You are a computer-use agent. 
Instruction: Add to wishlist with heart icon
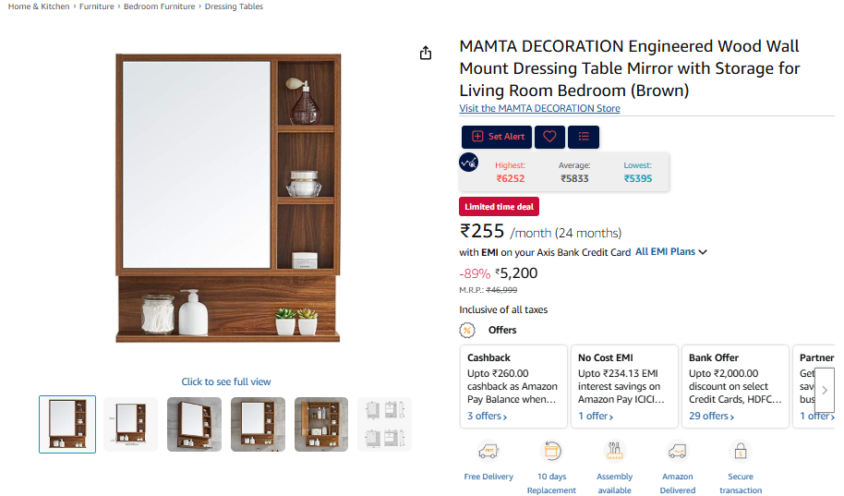coord(549,137)
